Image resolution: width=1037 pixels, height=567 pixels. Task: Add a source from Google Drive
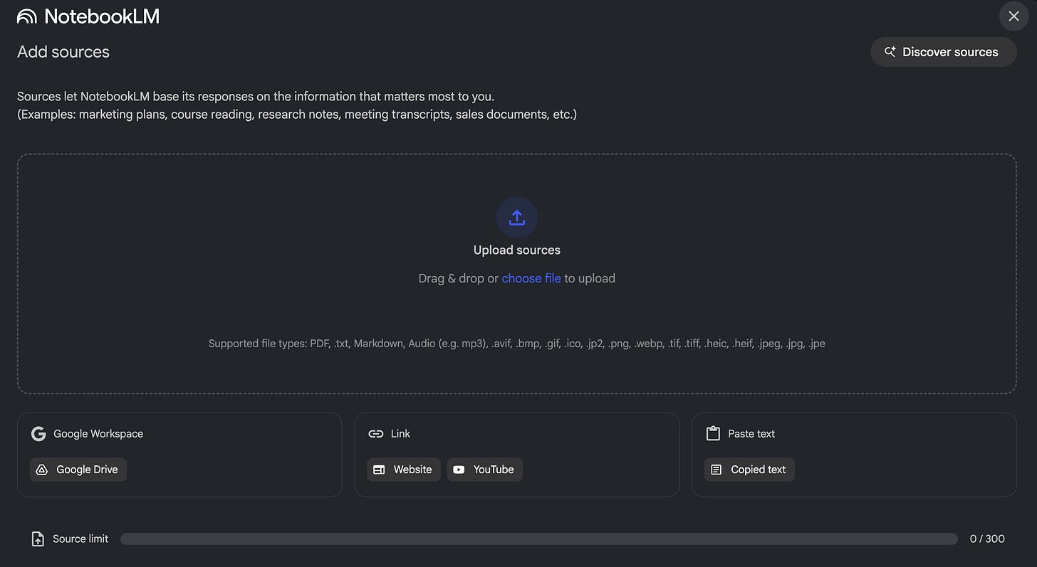point(78,470)
